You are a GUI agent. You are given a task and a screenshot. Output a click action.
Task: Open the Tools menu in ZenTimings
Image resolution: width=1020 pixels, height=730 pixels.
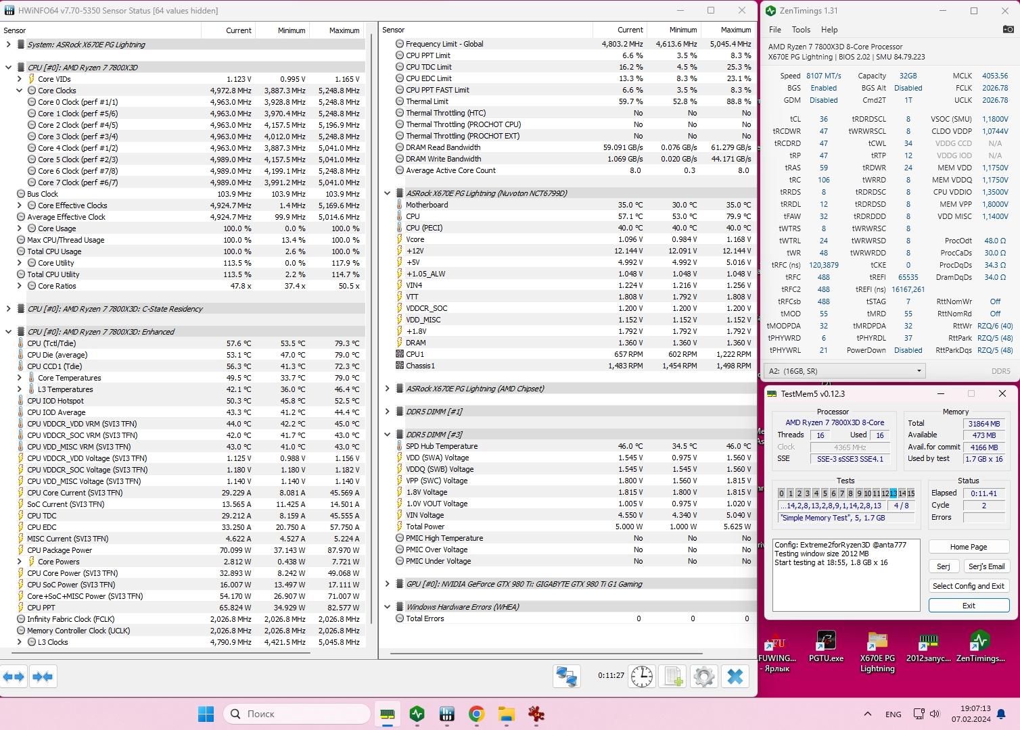pos(801,30)
